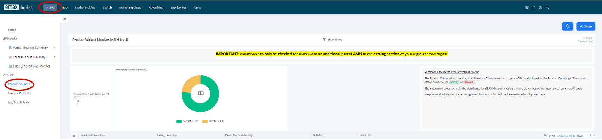The width and height of the screenshot is (602, 140).
Task: Click the blue lightbulb button
Action: (568, 26)
